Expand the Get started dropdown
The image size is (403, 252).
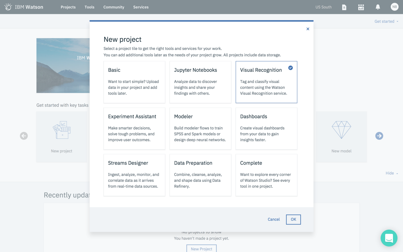(386, 21)
